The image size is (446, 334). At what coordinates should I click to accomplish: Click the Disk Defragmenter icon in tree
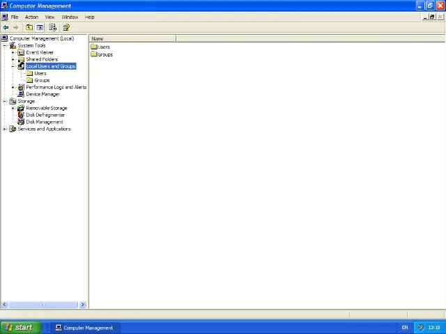point(21,115)
